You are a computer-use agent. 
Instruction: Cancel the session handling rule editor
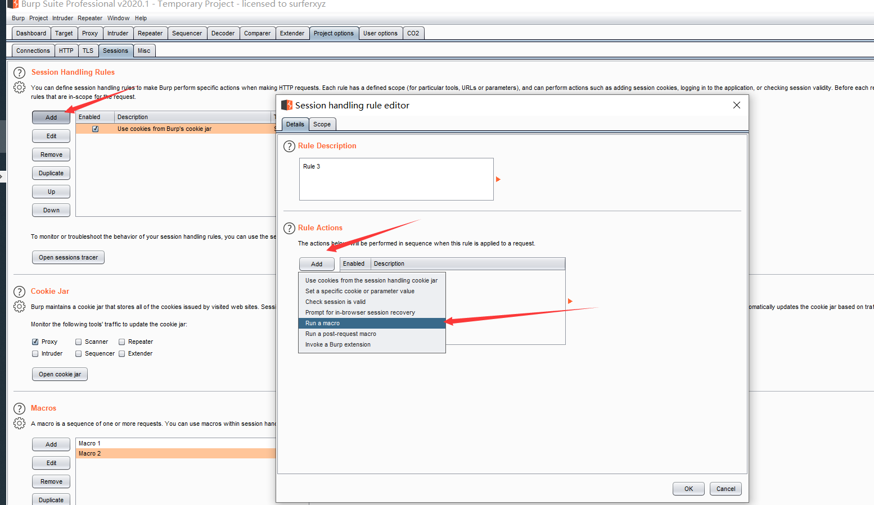pos(726,489)
